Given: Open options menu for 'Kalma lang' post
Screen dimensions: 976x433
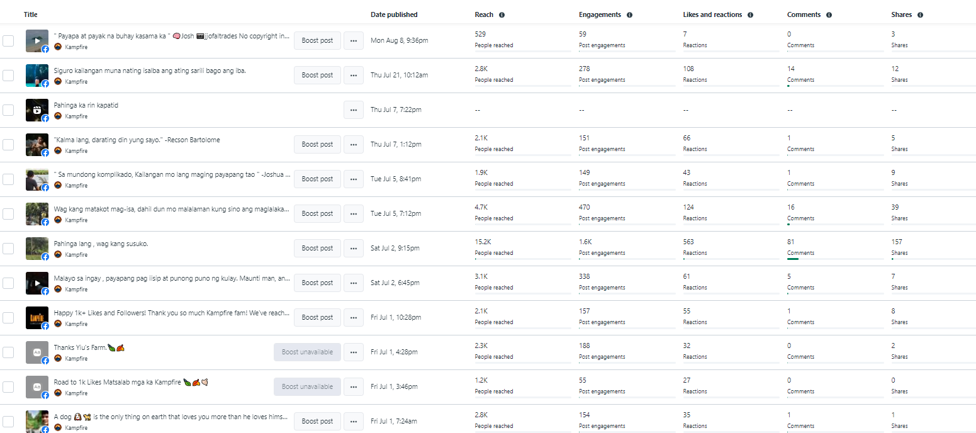Looking at the screenshot, I should point(353,144).
